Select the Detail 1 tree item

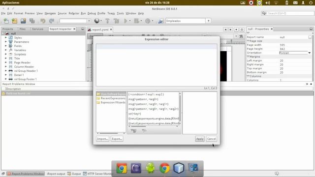point(19,75)
